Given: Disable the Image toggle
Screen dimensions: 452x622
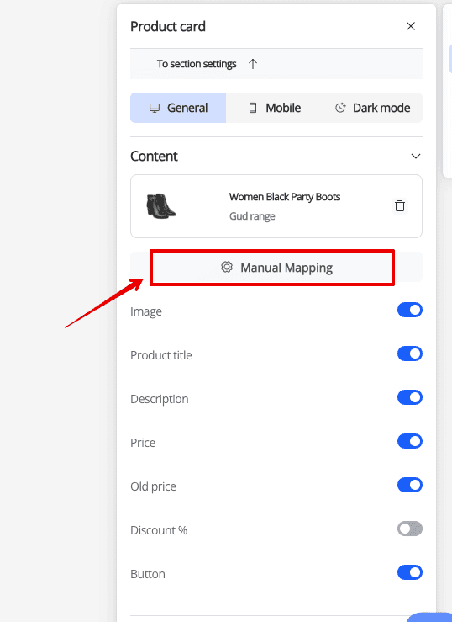Looking at the screenshot, I should pos(410,311).
